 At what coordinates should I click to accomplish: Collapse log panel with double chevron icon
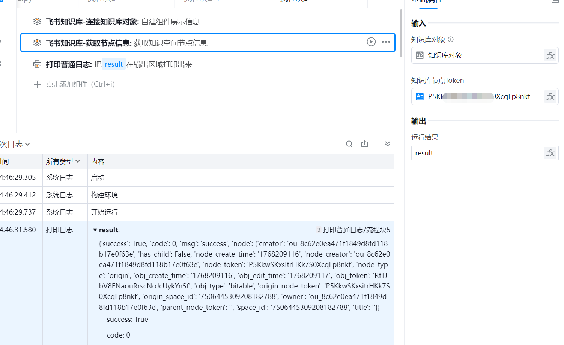[388, 144]
